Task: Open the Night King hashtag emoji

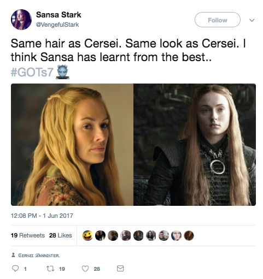Action: point(62,72)
